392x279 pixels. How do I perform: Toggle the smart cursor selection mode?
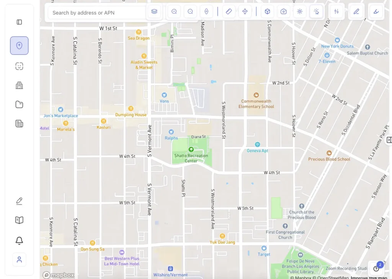[x=316, y=11]
